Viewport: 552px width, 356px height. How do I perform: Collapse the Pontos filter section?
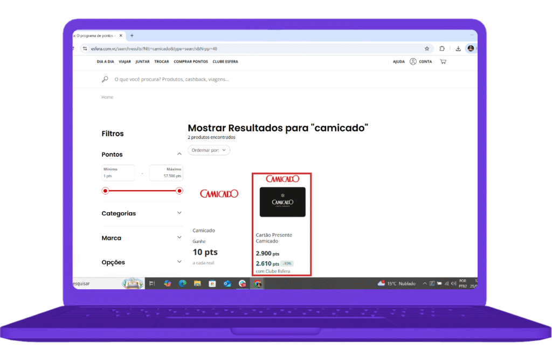[x=179, y=153]
